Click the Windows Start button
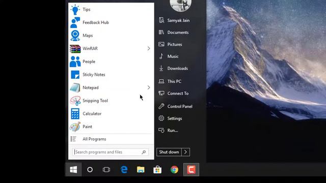Screen dimensions: 326x183 tap(73, 169)
